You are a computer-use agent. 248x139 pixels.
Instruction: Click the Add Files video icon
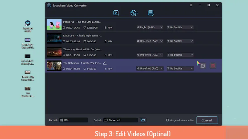click(116, 13)
